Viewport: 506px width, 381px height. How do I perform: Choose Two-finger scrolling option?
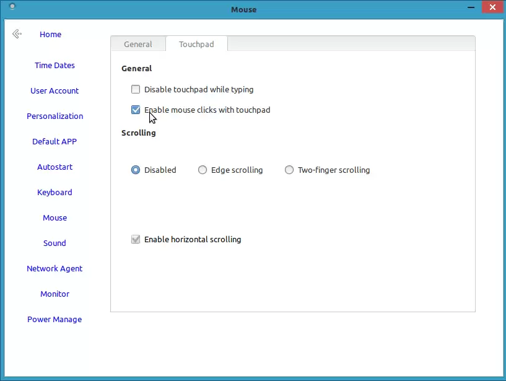point(289,170)
